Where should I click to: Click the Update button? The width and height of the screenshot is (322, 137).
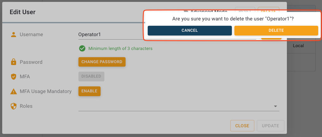click(270, 126)
